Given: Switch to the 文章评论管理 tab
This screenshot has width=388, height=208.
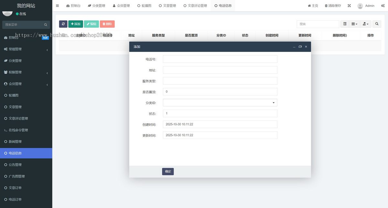Looking at the screenshot, I should point(195,5).
